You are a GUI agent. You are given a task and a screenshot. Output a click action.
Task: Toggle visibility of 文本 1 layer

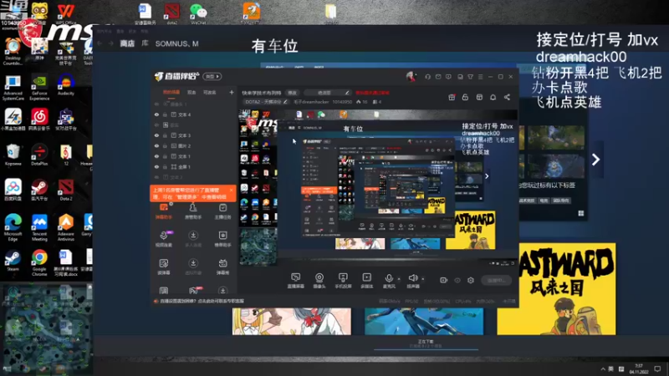(x=156, y=156)
